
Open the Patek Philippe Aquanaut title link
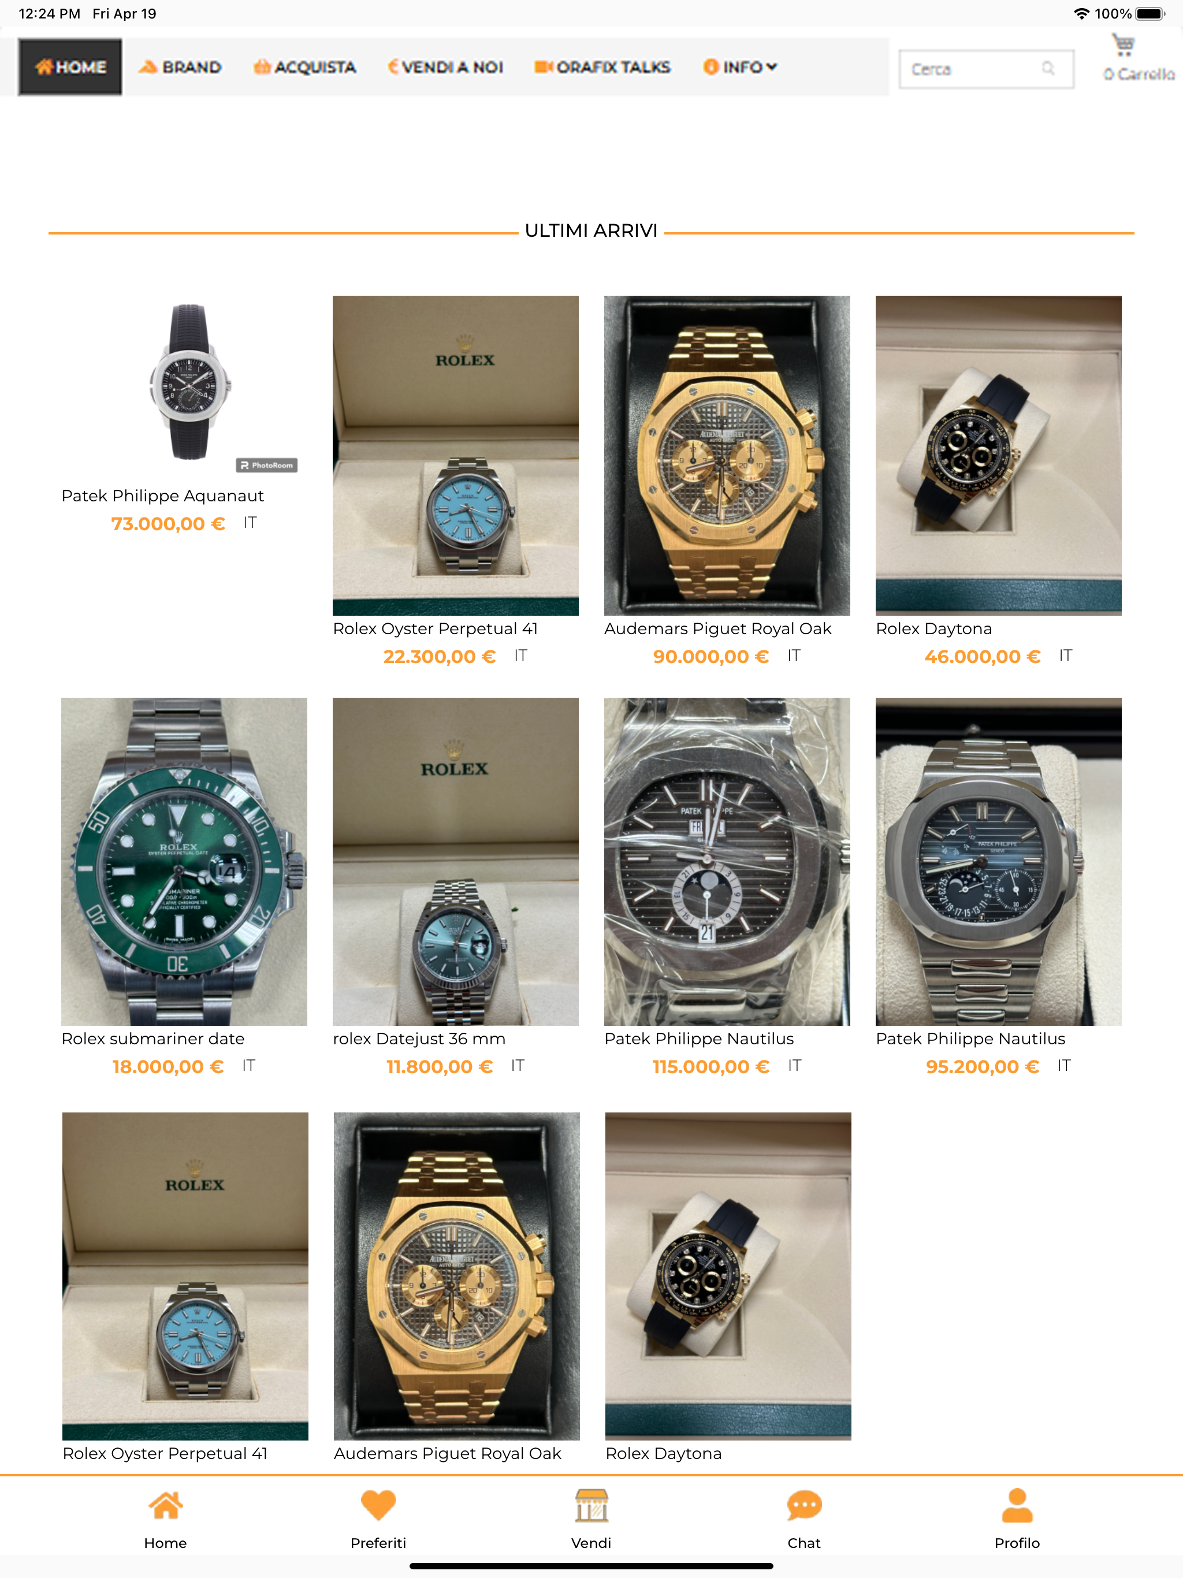click(163, 496)
